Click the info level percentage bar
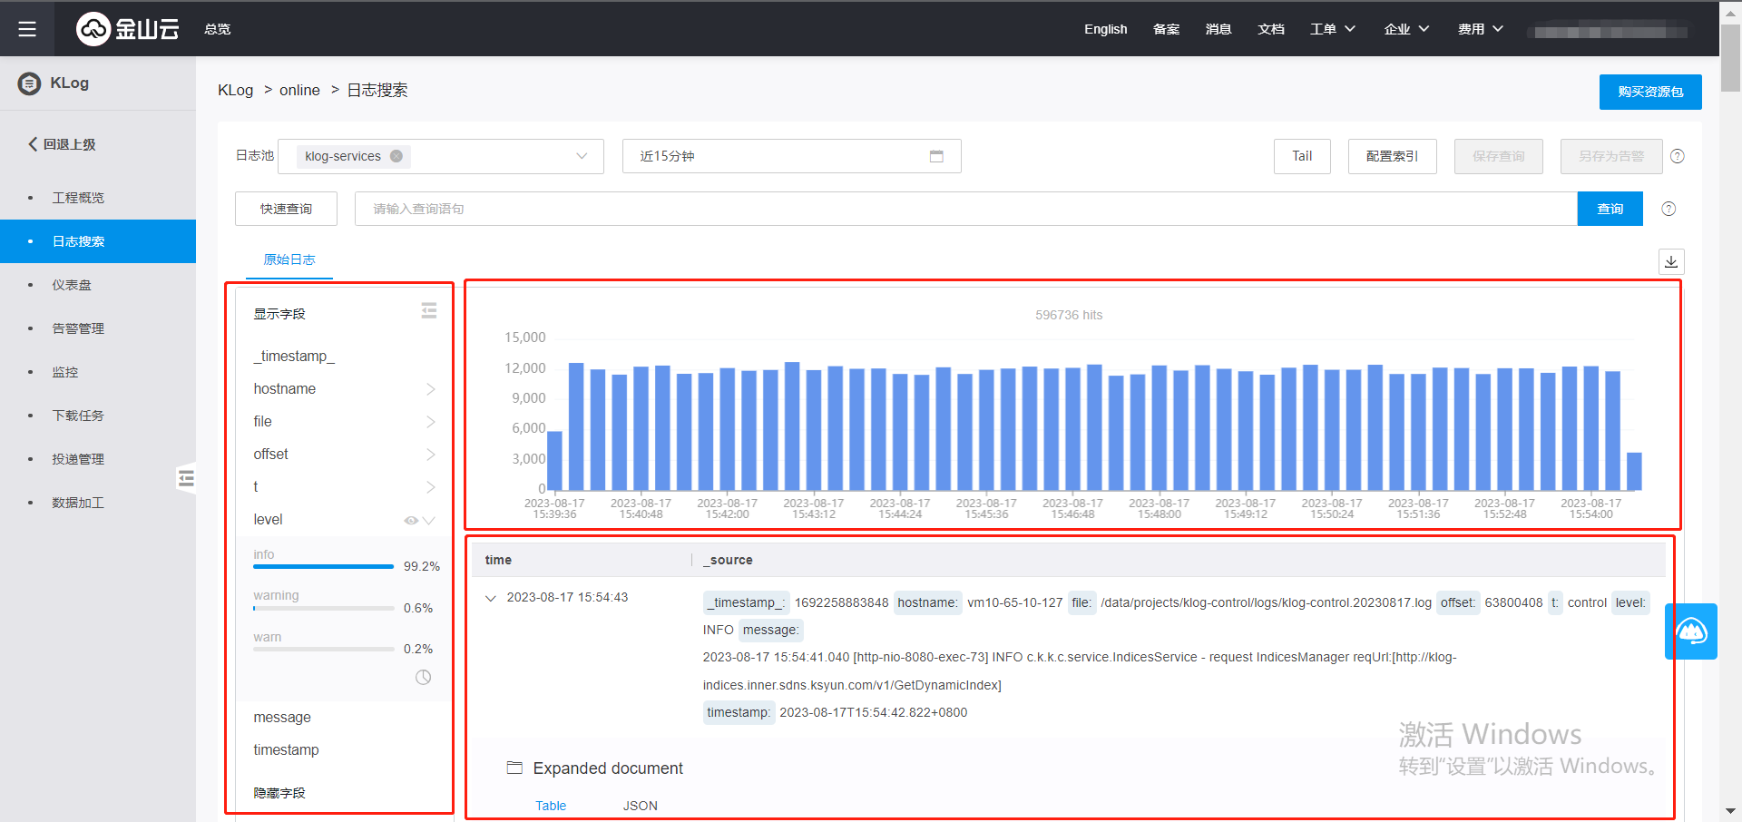 tap(323, 566)
